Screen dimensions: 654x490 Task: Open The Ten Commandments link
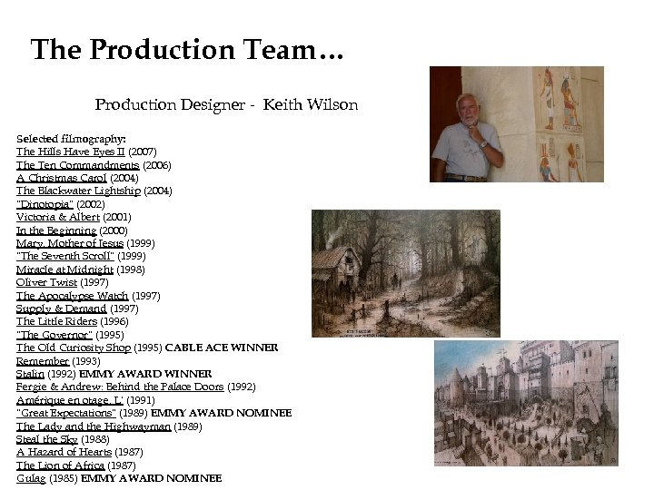pyautogui.click(x=77, y=165)
